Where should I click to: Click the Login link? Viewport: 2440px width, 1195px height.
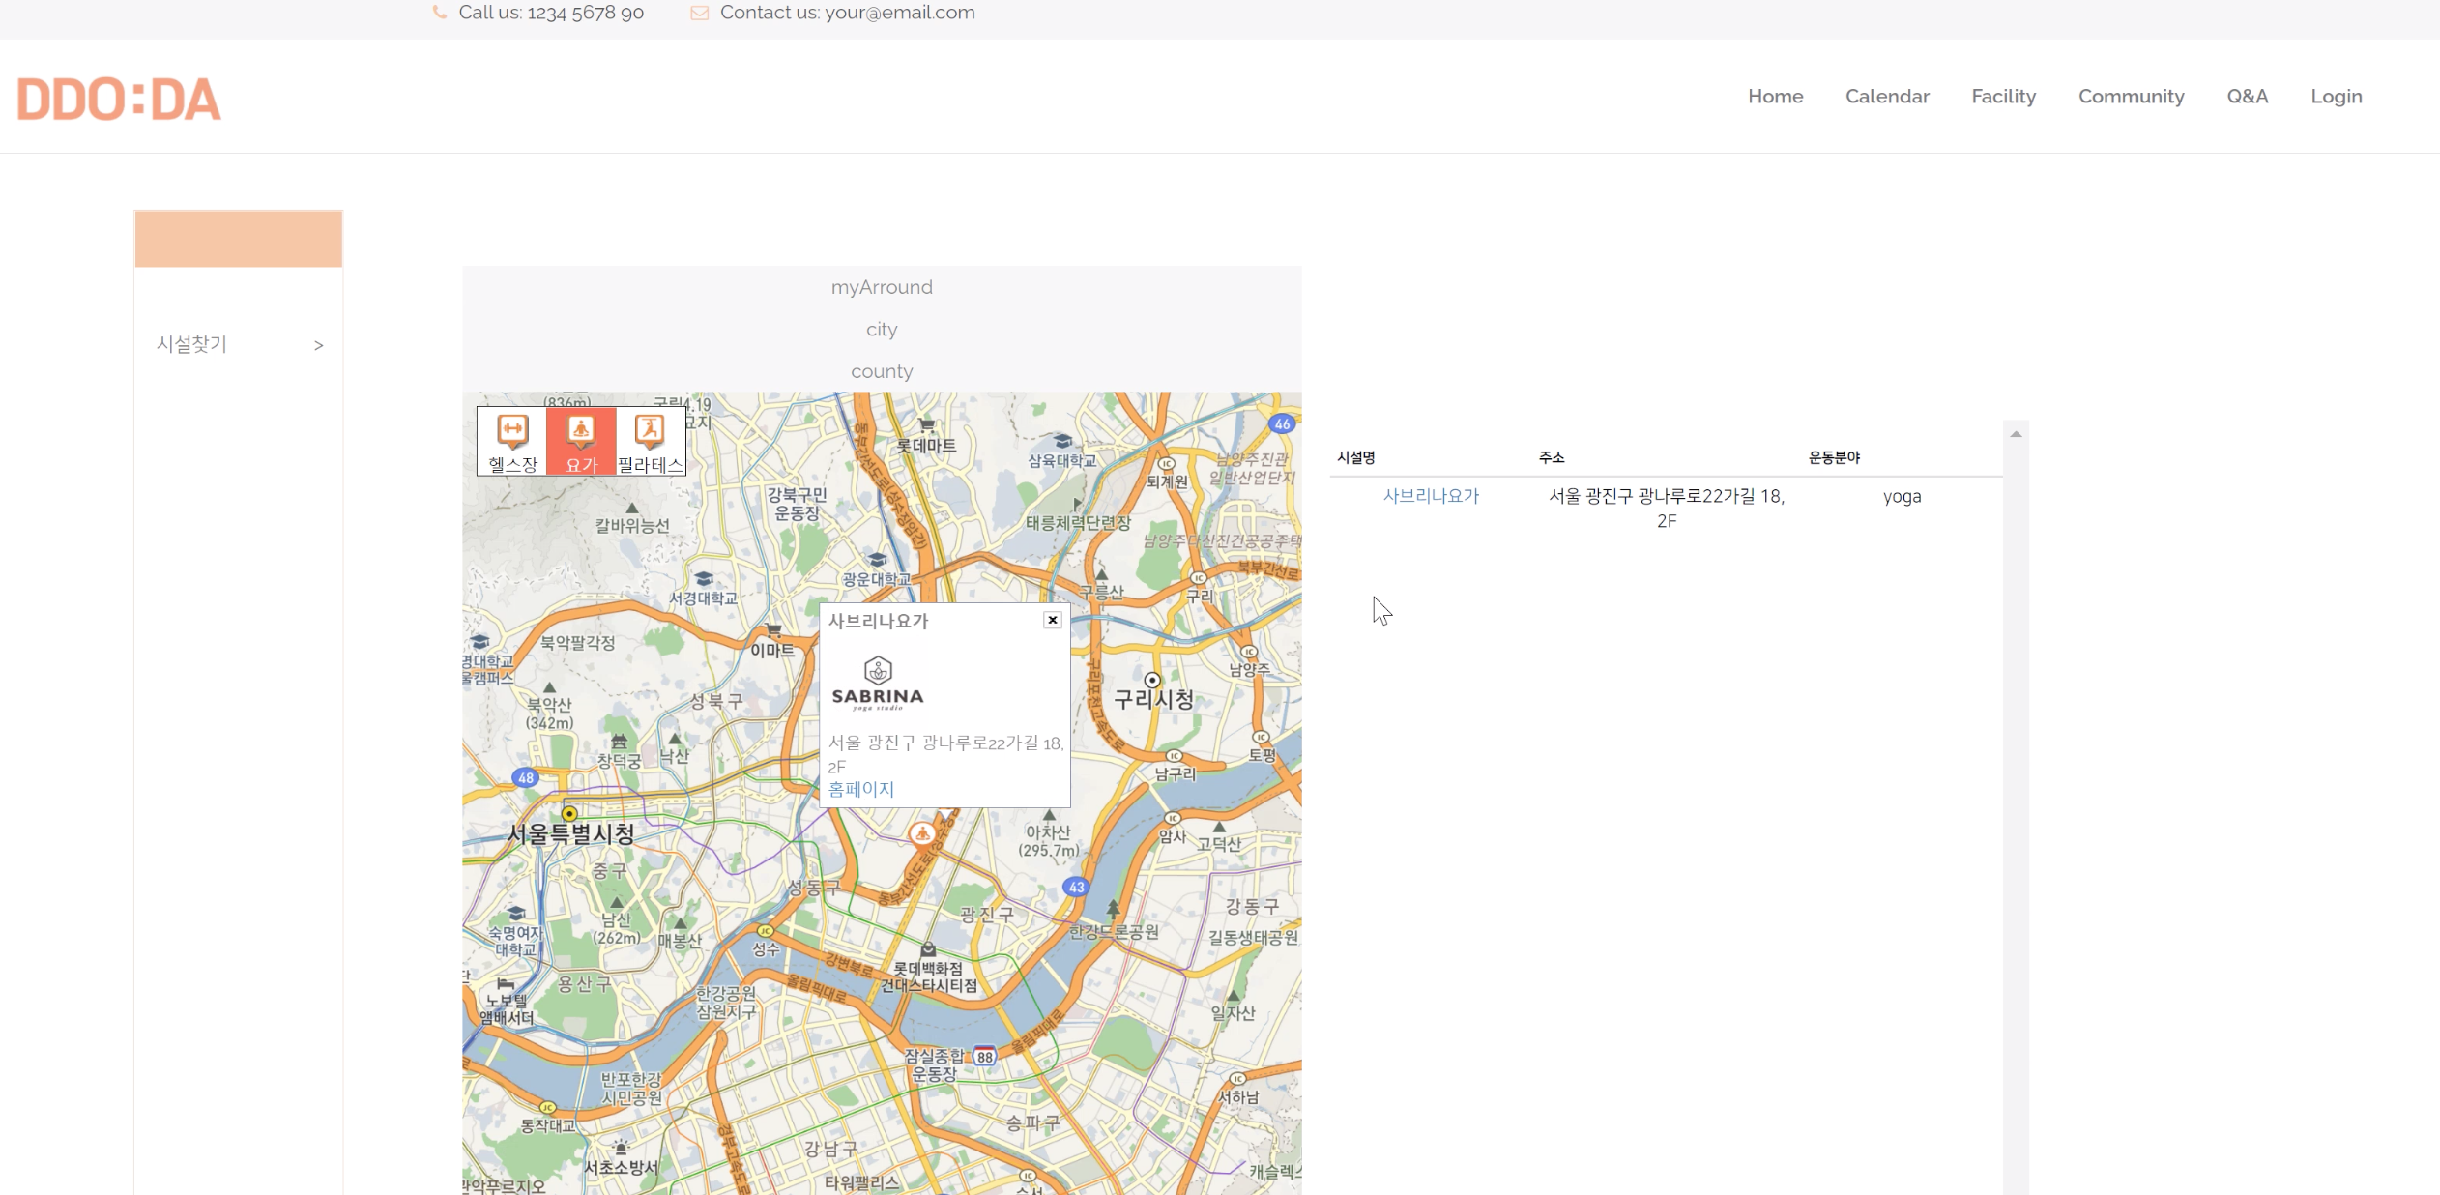(2336, 96)
